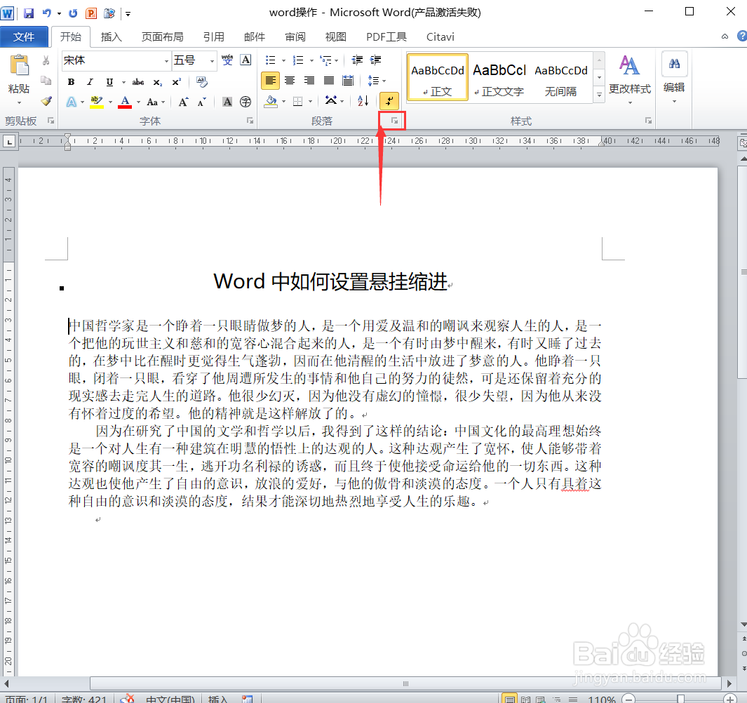Toggle align text left
This screenshot has width=747, height=703.
click(x=271, y=81)
